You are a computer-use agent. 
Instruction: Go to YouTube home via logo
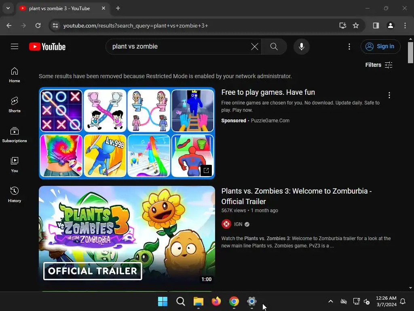pos(47,47)
